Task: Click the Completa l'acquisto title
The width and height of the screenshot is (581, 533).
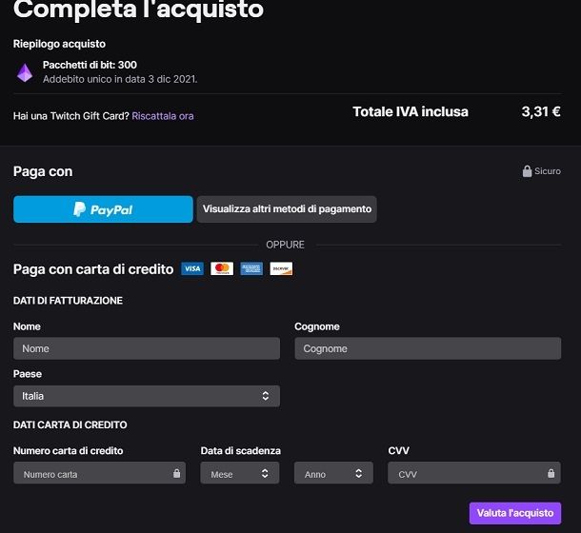Action: click(x=138, y=9)
